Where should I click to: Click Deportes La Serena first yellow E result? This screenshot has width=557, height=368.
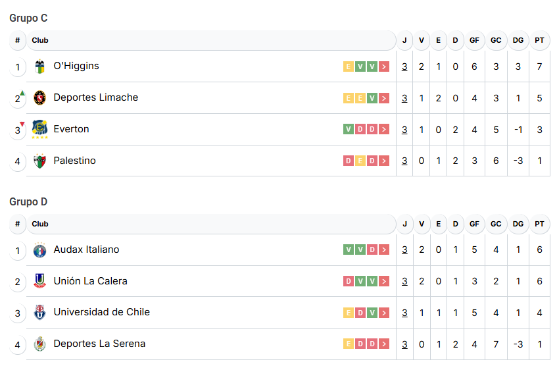(349, 344)
